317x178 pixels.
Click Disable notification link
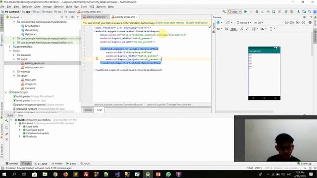tap(197, 23)
